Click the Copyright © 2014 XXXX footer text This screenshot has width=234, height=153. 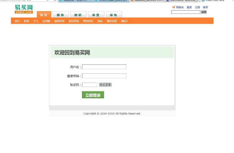pos(112,114)
